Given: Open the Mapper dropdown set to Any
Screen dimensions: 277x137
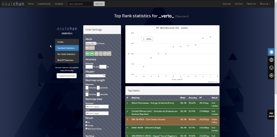Looking at the screenshot, I should pos(96,76).
